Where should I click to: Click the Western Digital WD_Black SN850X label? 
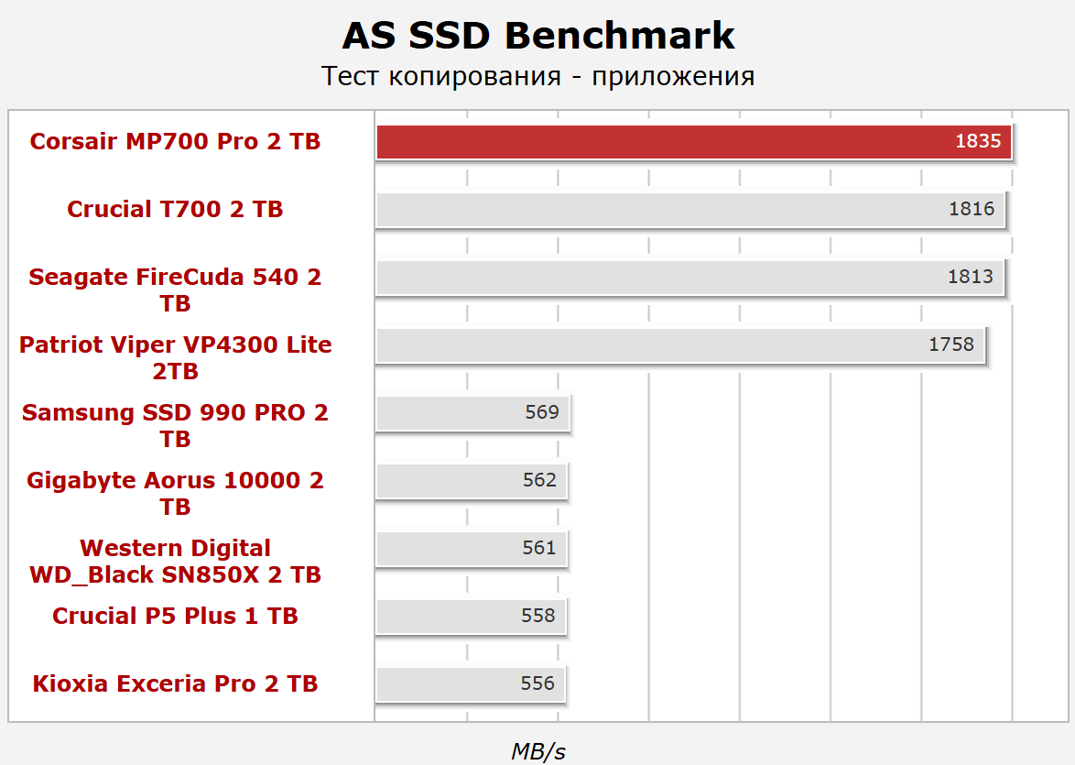pyautogui.click(x=175, y=561)
